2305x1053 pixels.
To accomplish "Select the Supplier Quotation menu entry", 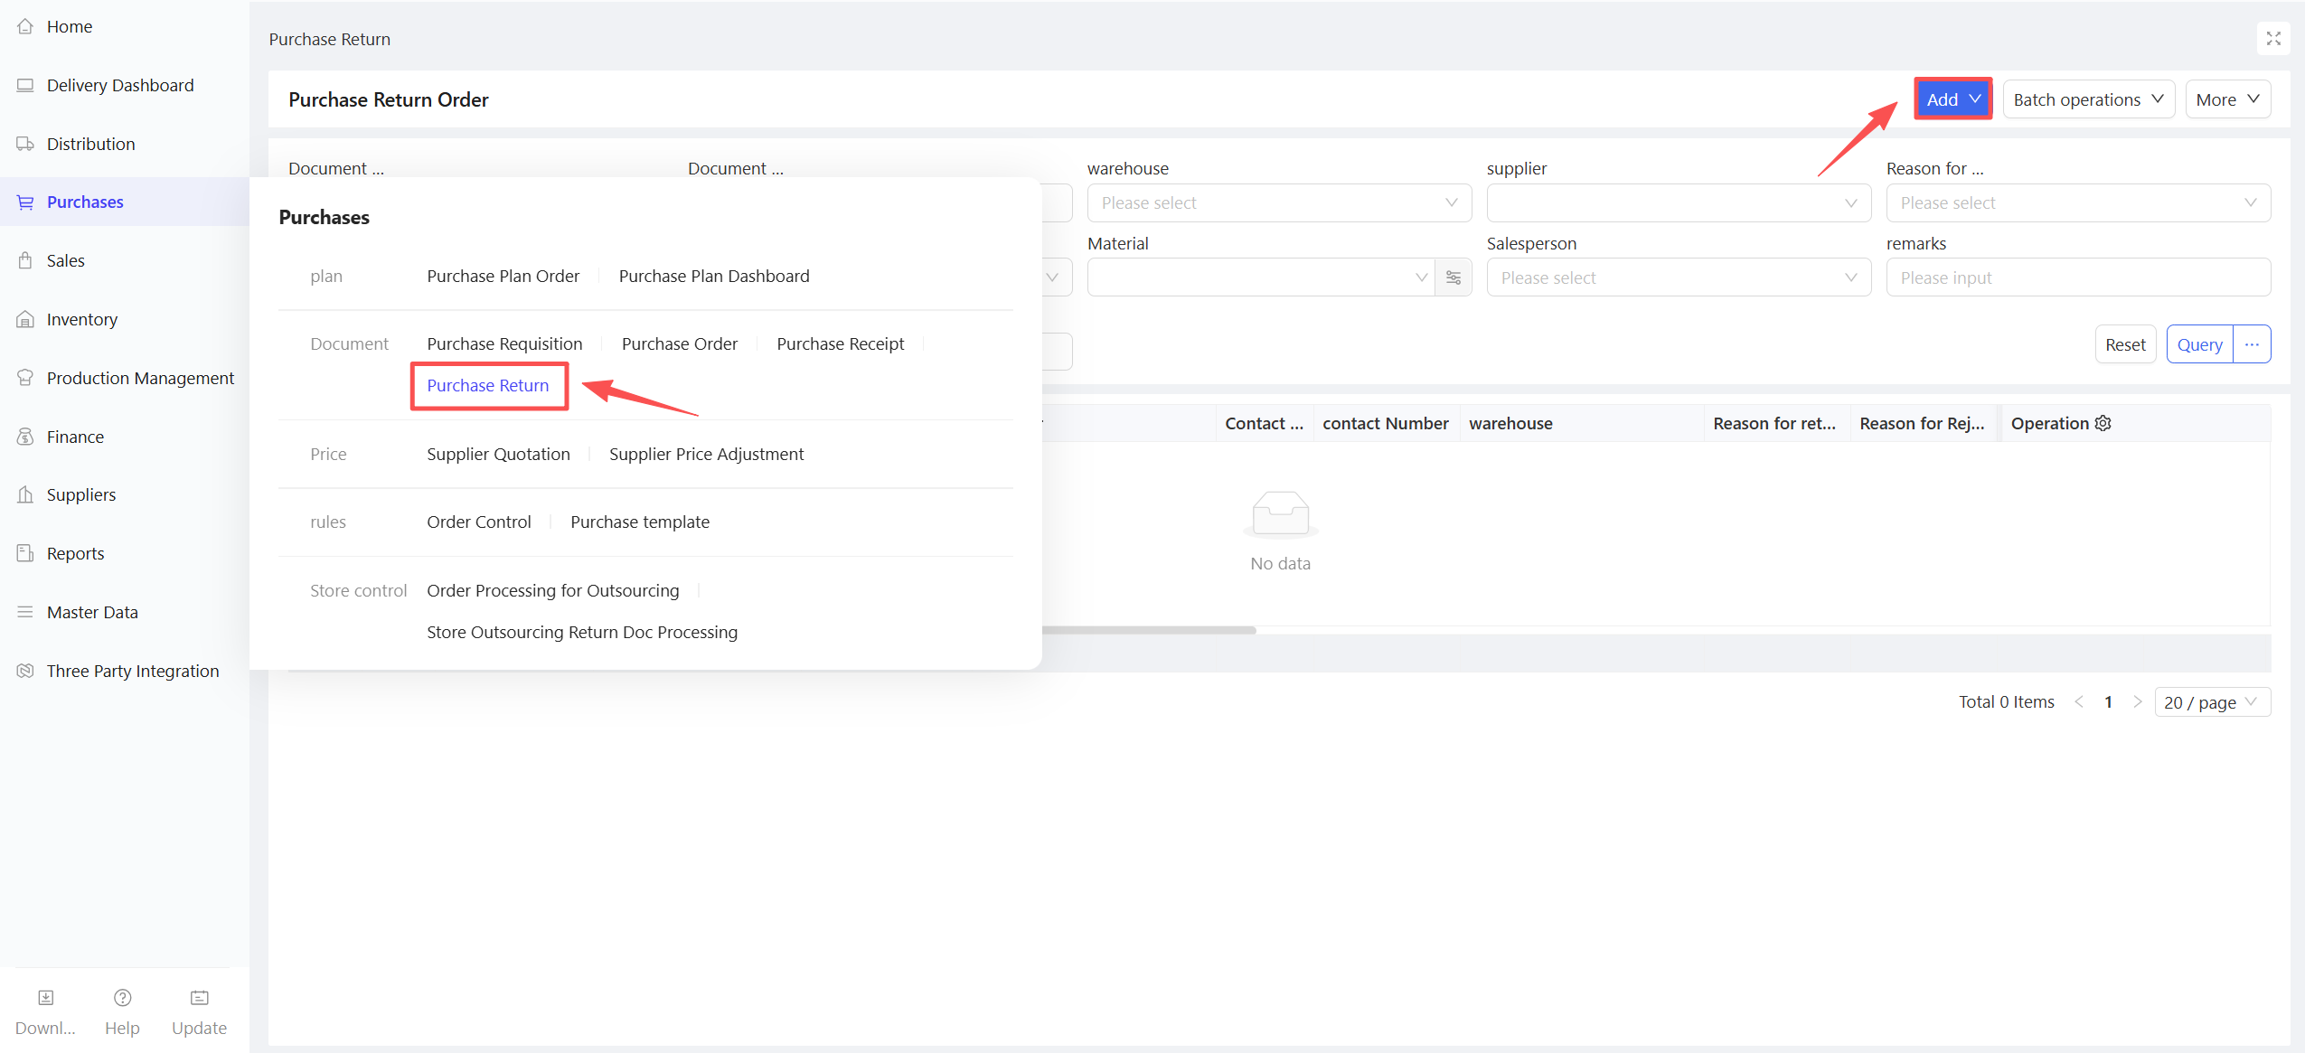I will (498, 454).
